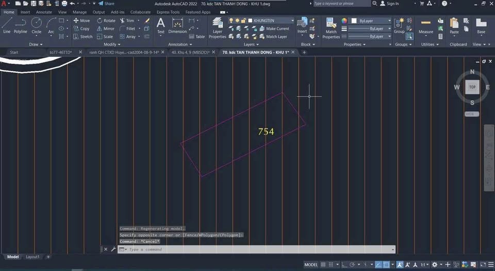The height and width of the screenshot is (271, 495).
Task: Click the Move tool in Modify
Action: 81,21
